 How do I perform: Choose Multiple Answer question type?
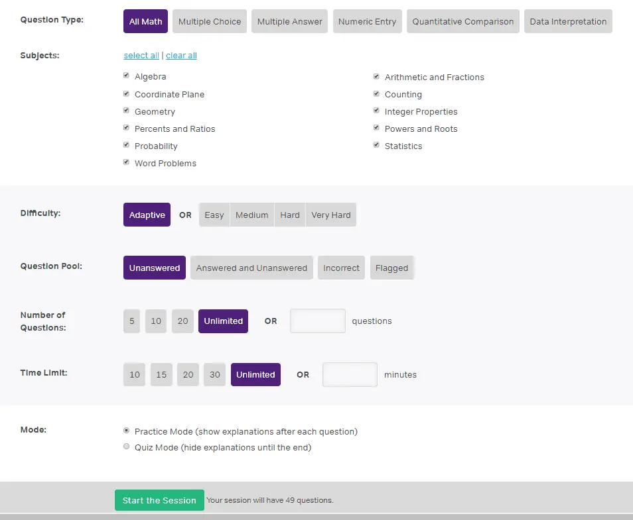tap(289, 21)
